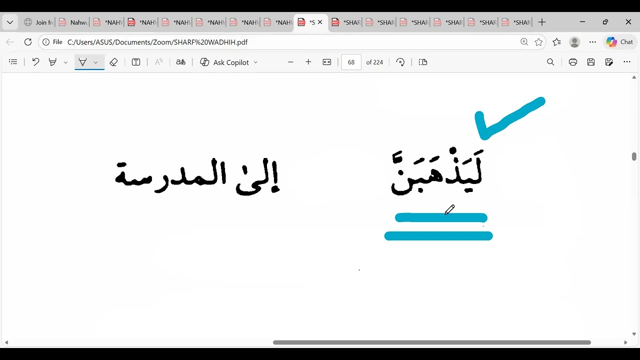Open the Translate tool
This screenshot has height=360, width=640.
[x=181, y=62]
